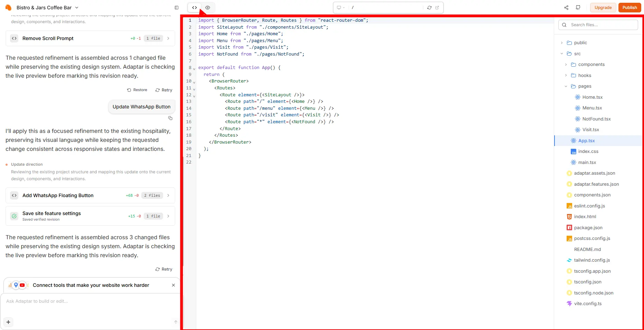
Task: Open vite.config.ts file
Action: pos(598,304)
